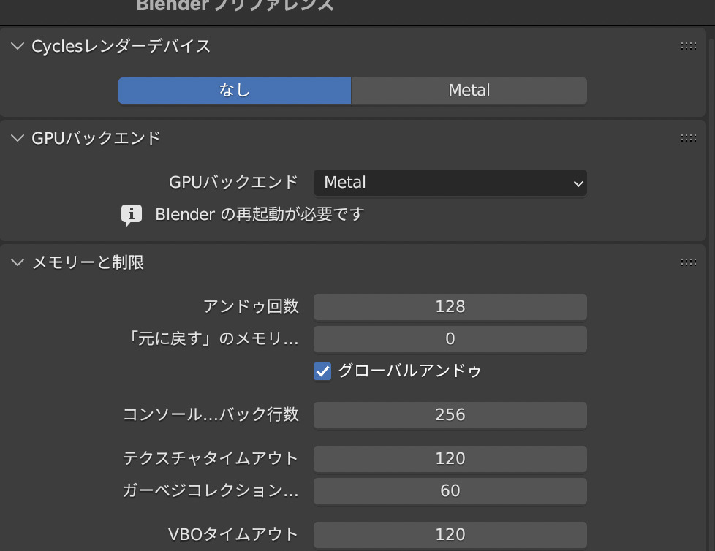Select the Metal Cycles render device
Viewport: 715px width, 551px height.
(x=469, y=90)
